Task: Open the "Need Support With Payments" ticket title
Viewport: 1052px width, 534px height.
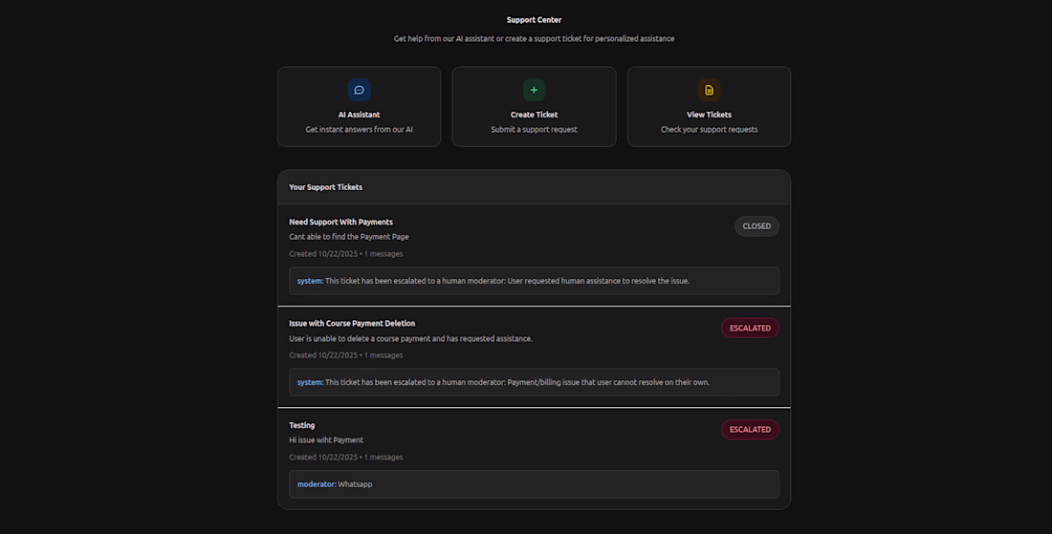Action: click(x=340, y=222)
